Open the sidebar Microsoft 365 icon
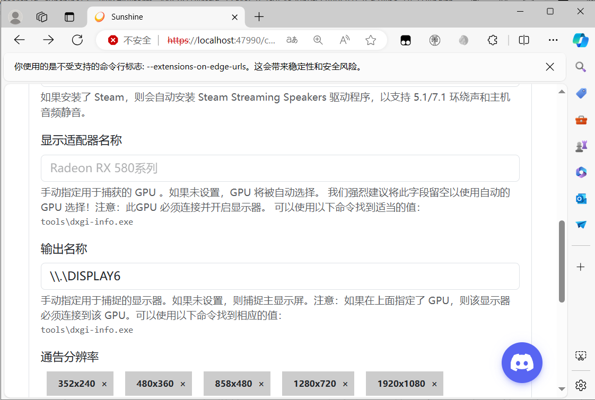This screenshot has height=400, width=595. [x=581, y=172]
